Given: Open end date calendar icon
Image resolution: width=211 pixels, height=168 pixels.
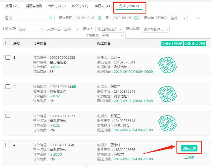Looking at the screenshot, I should [x=136, y=18].
